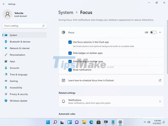Open Microsoft Store from the taskbar
The height and width of the screenshot is (126, 168).
coord(98,122)
